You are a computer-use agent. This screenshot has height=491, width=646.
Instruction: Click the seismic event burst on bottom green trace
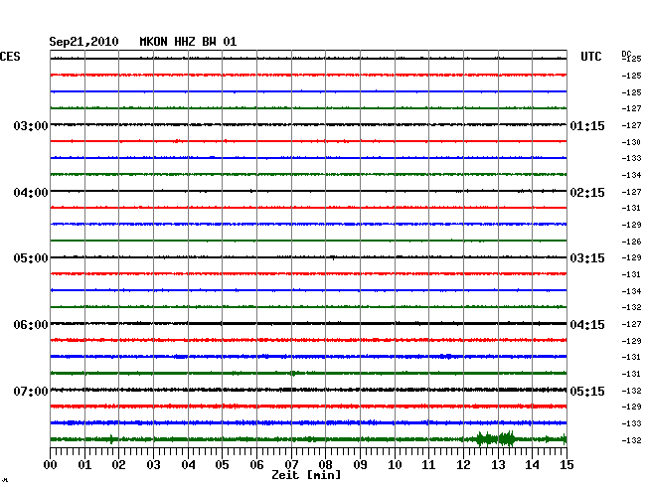tap(496, 439)
